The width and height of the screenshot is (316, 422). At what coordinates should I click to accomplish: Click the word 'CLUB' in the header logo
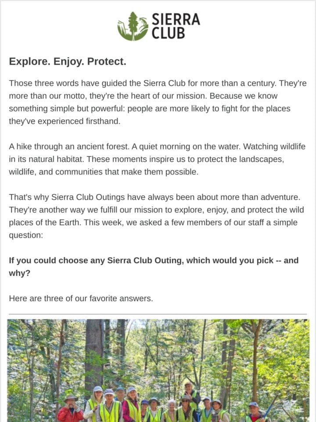[168, 33]
